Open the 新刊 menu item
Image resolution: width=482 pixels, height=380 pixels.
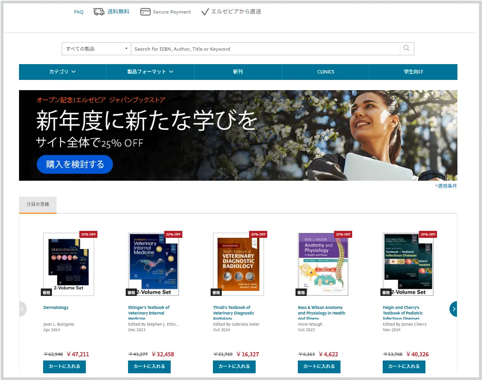click(x=238, y=72)
